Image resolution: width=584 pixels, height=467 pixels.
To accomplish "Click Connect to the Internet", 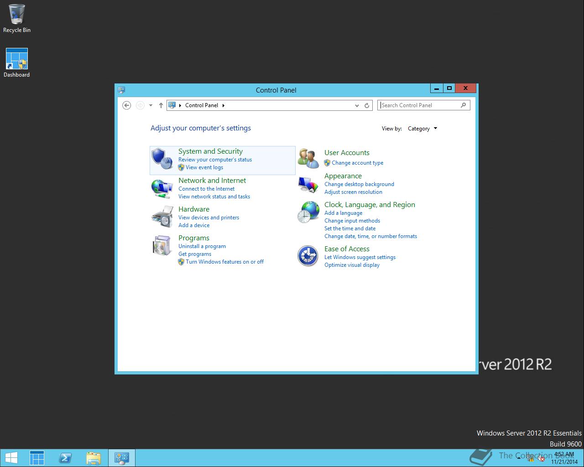I will [x=206, y=189].
